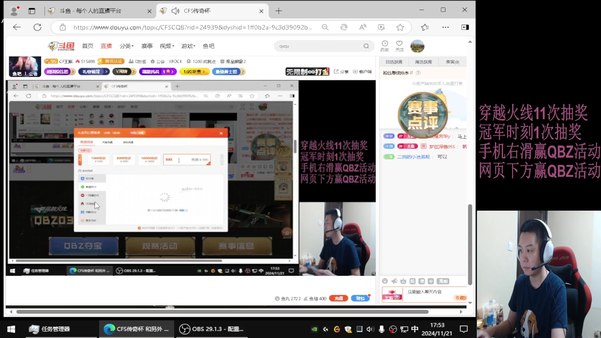Image resolution: width=601 pixels, height=338 pixels.
Task: Click the 高能 button in the chat toolbar
Action: [443, 281]
